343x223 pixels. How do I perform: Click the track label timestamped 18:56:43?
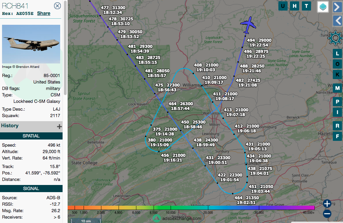(167, 87)
